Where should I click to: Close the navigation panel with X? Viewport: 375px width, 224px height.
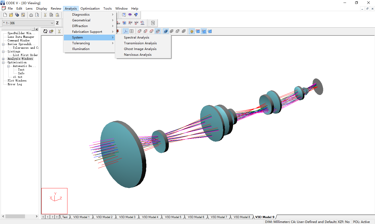(x=37, y=29)
